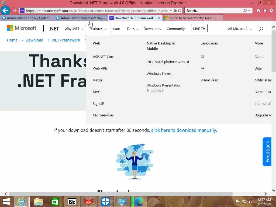
Task: Select SignalR menu entry
Action: (98, 103)
